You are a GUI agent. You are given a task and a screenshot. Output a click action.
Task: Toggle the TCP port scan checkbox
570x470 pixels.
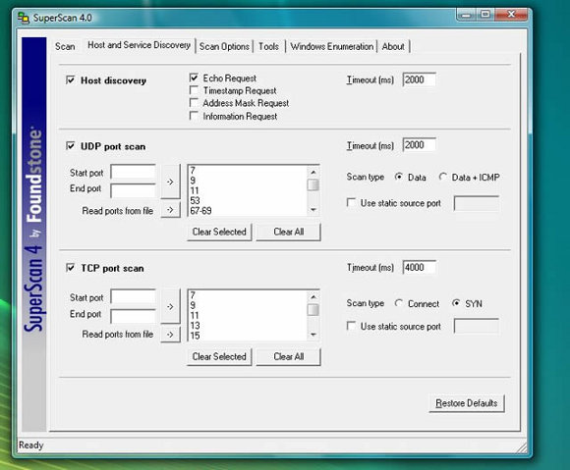point(71,268)
